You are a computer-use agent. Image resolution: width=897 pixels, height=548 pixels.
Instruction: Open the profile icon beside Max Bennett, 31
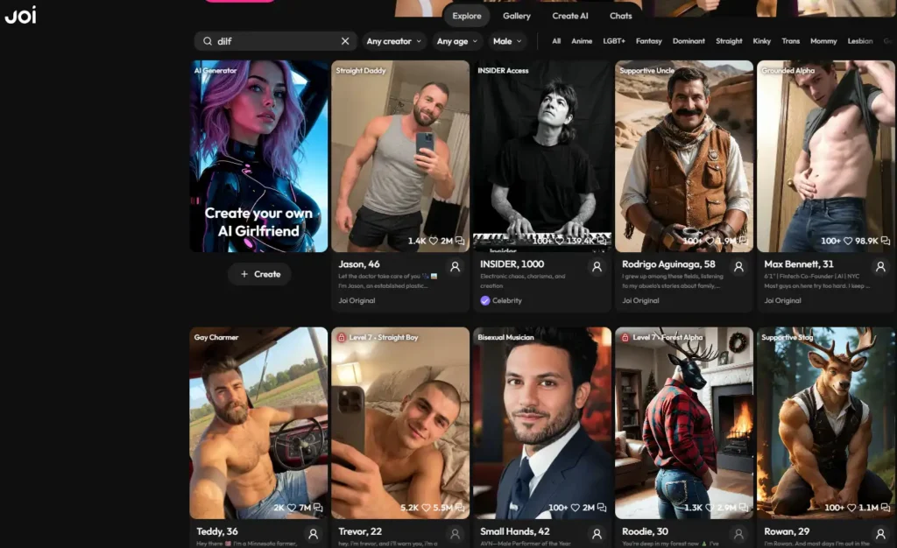pos(880,267)
